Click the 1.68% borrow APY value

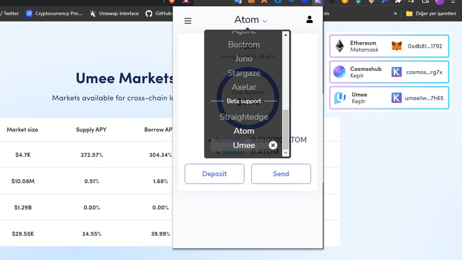(x=160, y=181)
